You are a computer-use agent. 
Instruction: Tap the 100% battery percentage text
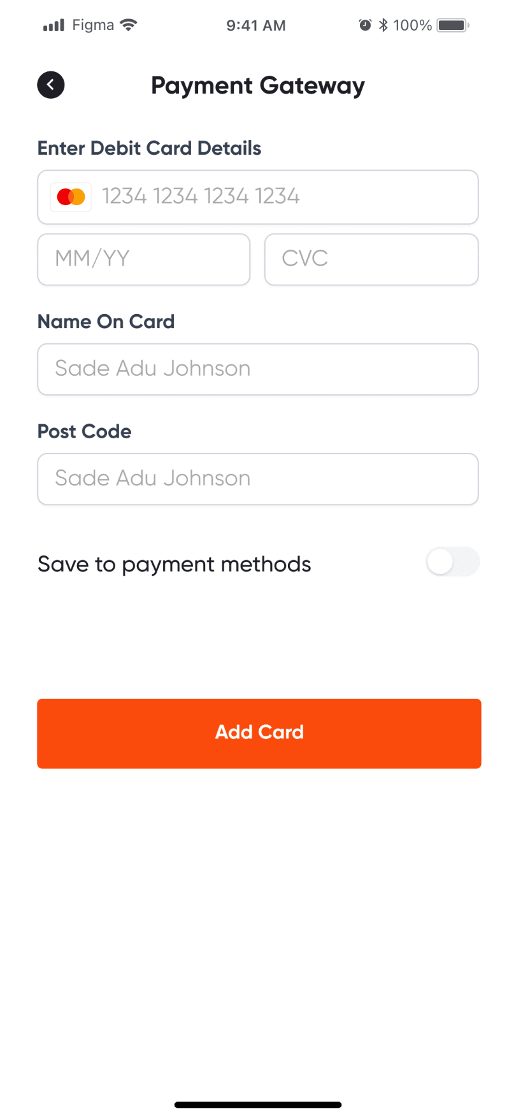pos(412,25)
